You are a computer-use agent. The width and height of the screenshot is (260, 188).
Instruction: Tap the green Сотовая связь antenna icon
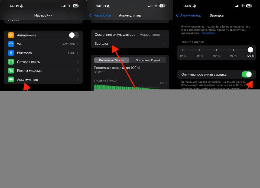(11, 62)
